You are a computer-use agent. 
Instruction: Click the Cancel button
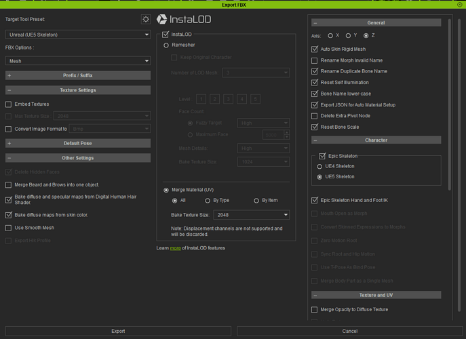350,331
